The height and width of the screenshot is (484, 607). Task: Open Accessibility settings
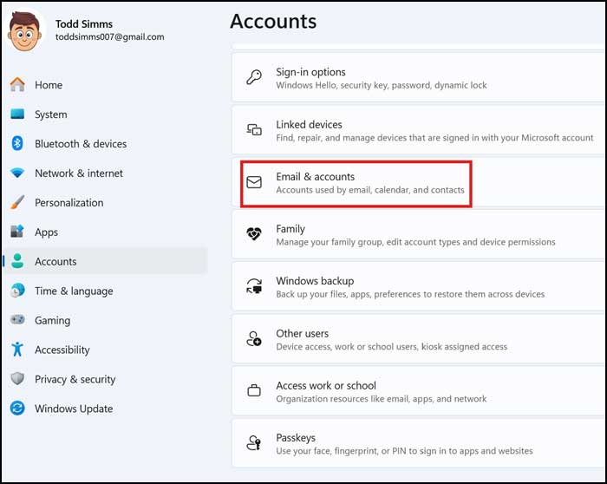pos(105,350)
